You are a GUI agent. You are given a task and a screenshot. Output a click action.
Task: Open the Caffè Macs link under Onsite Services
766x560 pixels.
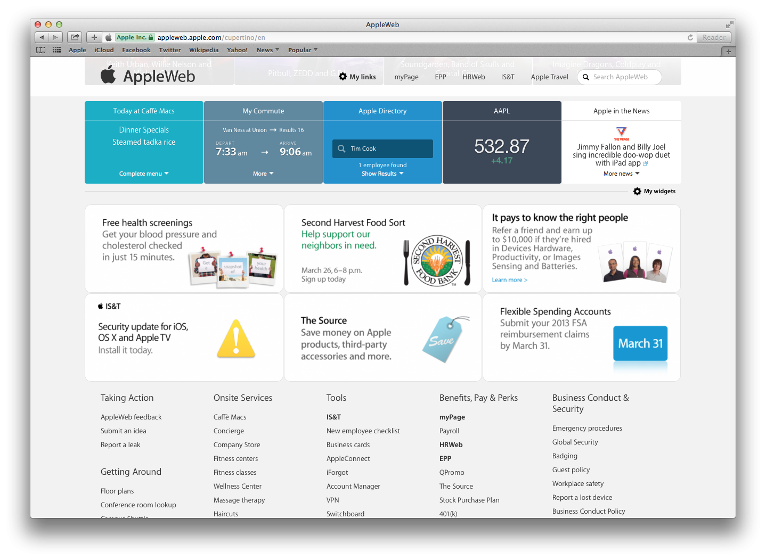click(x=230, y=417)
